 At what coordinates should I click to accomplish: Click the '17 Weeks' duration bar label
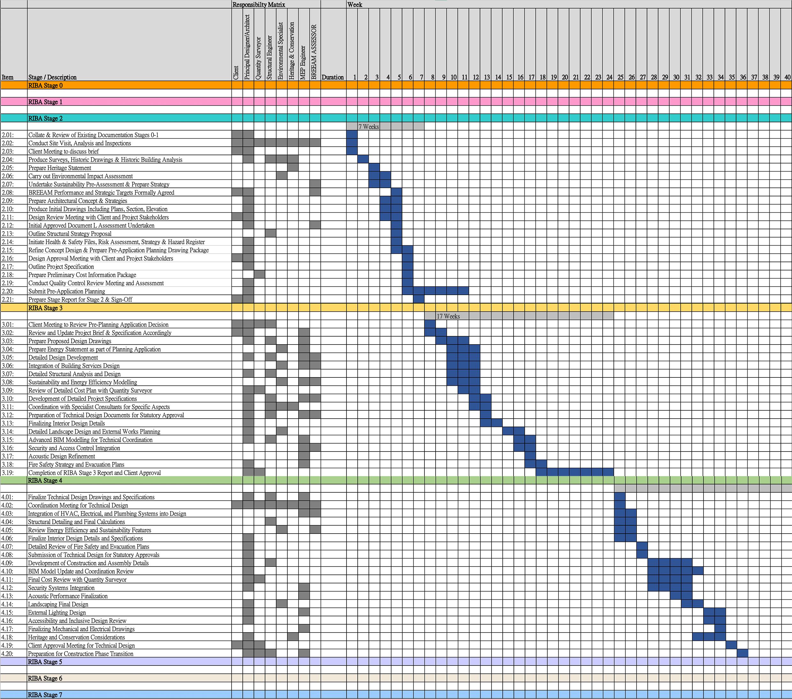[x=448, y=316]
